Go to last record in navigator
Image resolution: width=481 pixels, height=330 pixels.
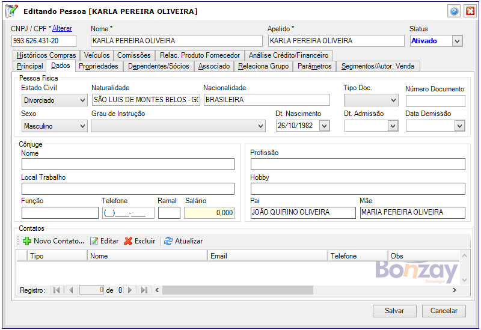[x=144, y=290]
